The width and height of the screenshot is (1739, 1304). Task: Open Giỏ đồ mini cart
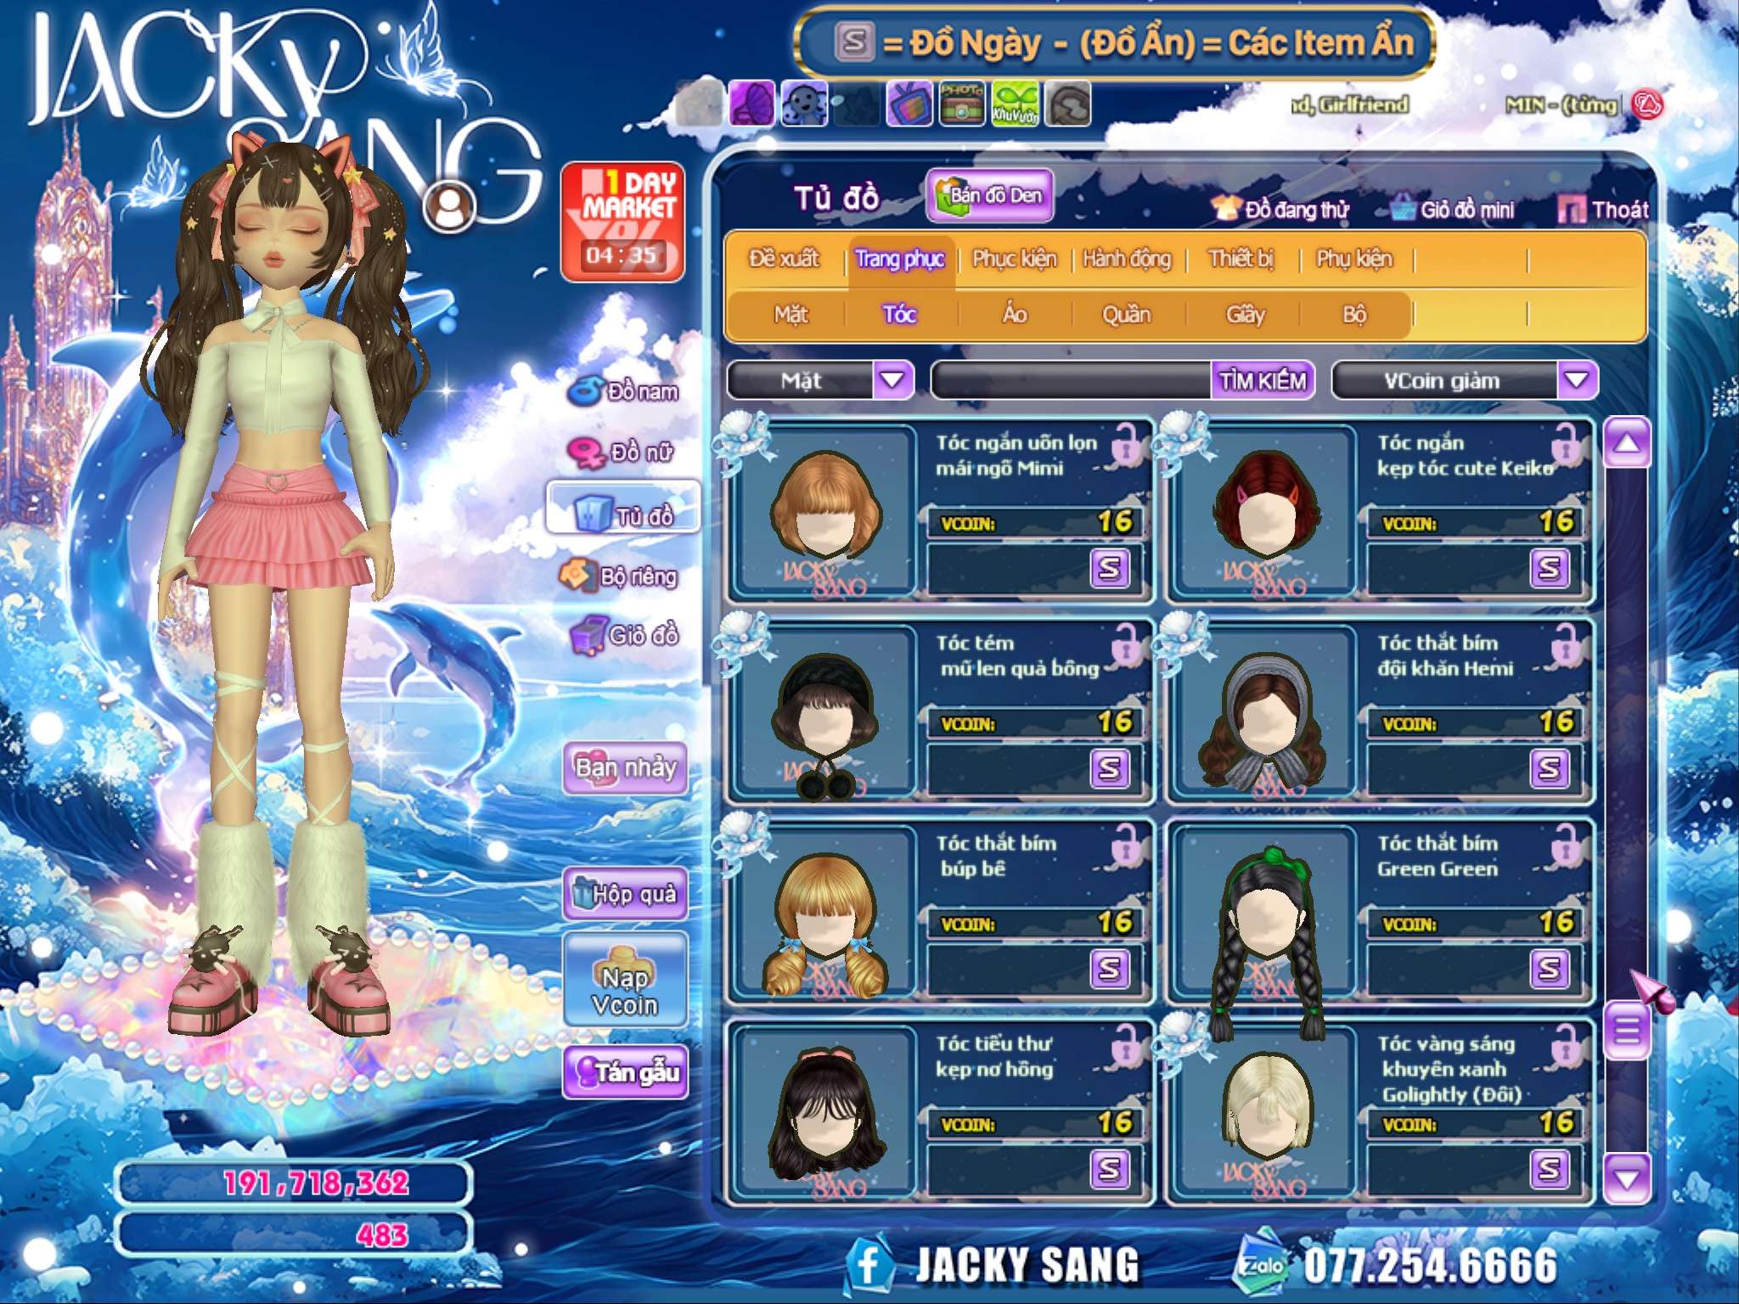tap(1454, 209)
